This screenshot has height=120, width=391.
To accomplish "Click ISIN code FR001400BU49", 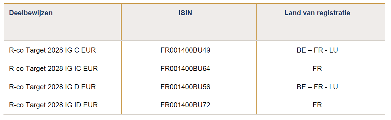I will click(185, 50).
